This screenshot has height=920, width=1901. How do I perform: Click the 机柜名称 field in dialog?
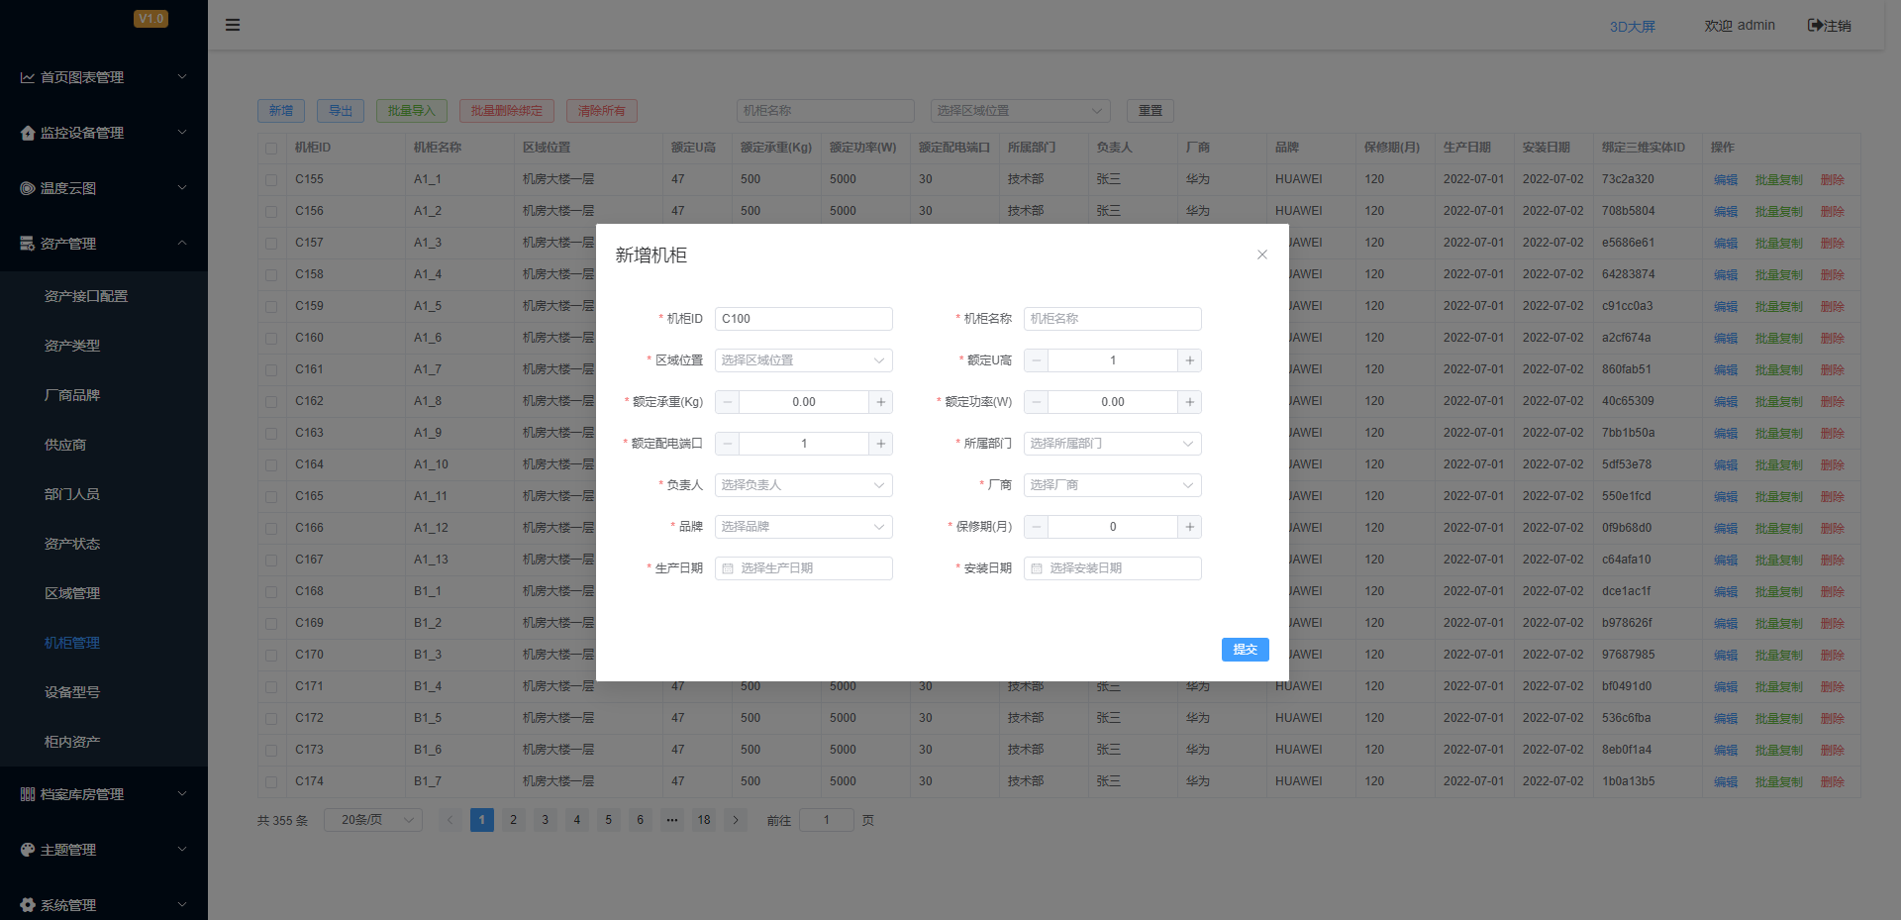click(1113, 319)
